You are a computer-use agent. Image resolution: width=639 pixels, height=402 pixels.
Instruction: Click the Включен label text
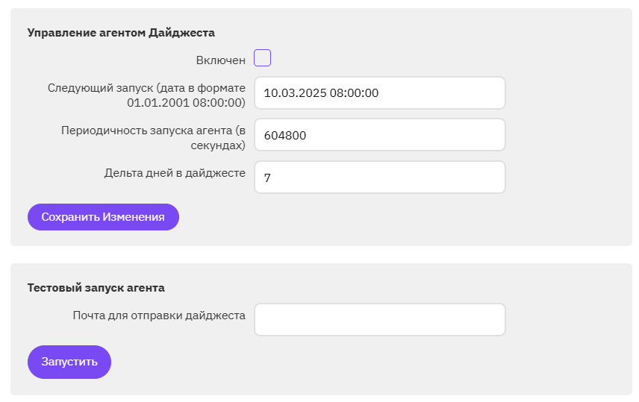[x=220, y=60]
